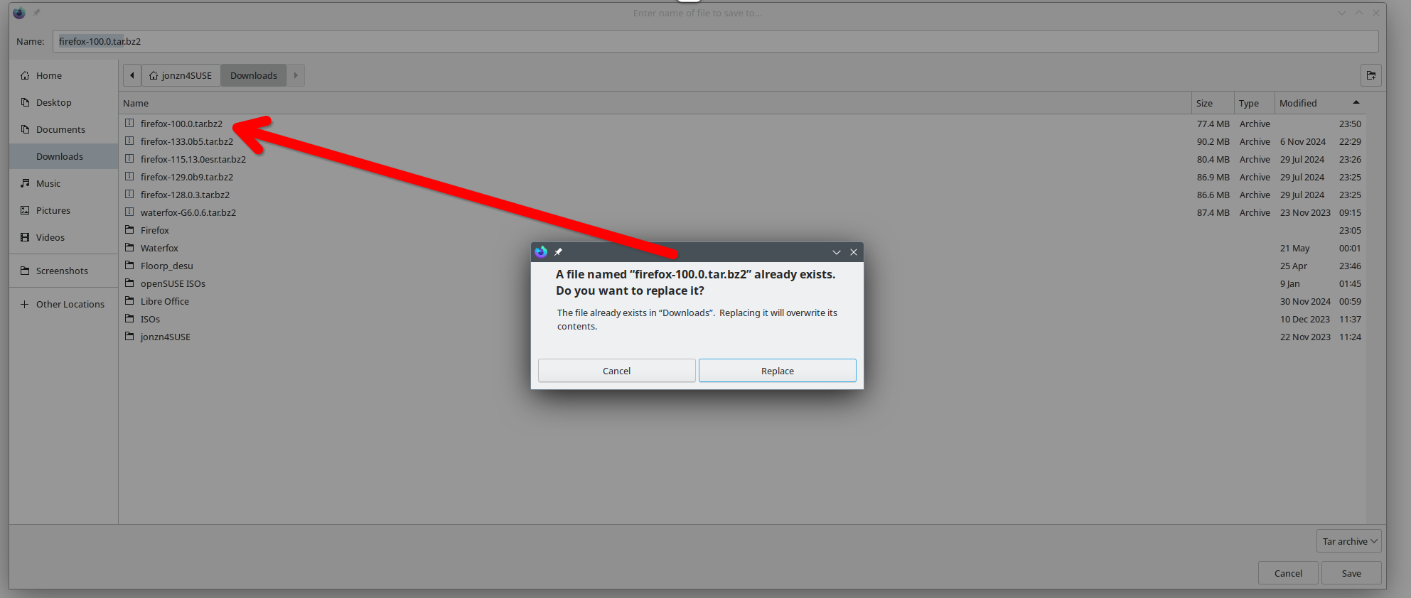The width and height of the screenshot is (1411, 598).
Task: Select the Libre Office folder row
Action: tap(742, 301)
